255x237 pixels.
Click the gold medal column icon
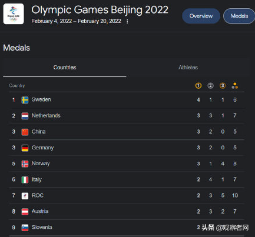tap(198, 86)
